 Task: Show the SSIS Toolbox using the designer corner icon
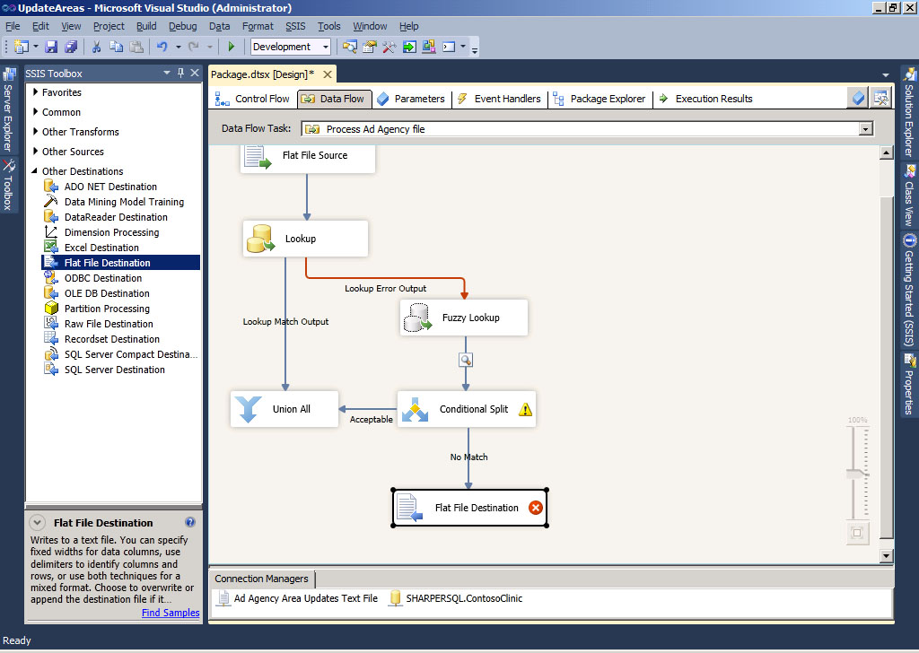pos(881,99)
